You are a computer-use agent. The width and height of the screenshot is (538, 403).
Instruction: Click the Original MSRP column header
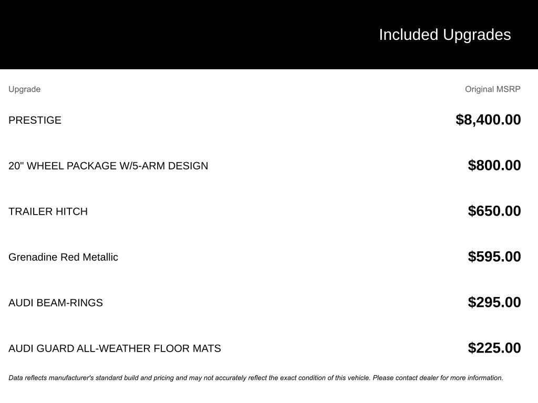coord(492,89)
